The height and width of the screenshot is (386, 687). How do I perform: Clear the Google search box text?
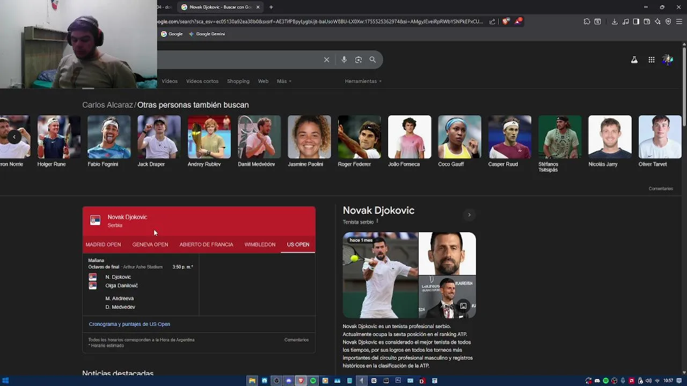(326, 60)
